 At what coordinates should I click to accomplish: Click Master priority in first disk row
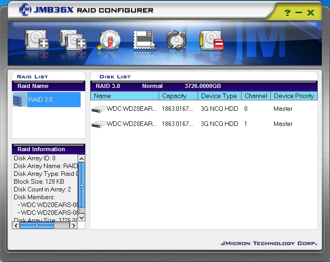click(283, 109)
